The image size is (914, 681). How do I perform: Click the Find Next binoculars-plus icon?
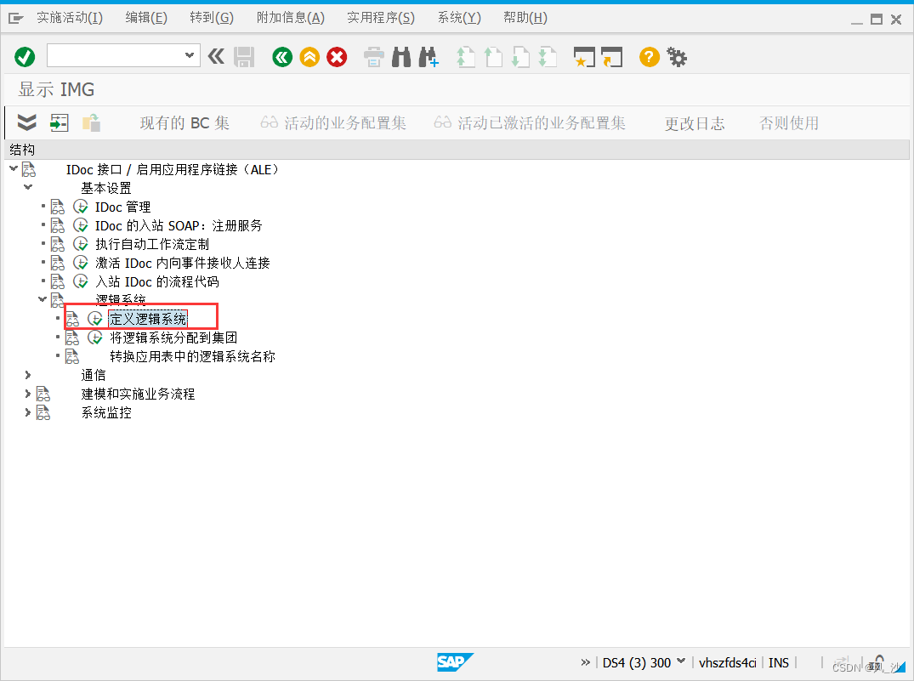[x=429, y=57]
